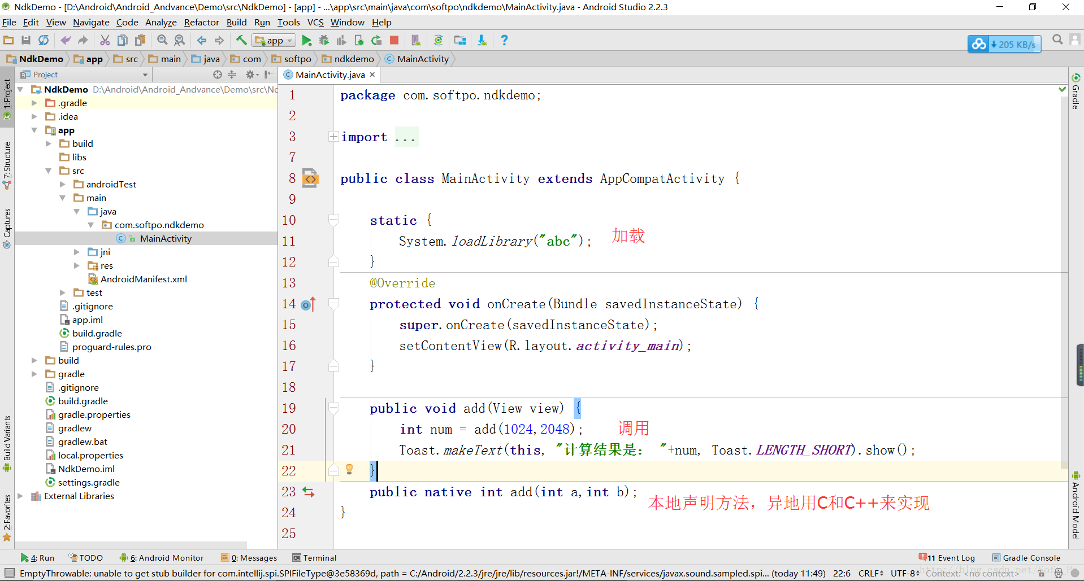
Task: Click the Make Project hammer icon
Action: (x=241, y=40)
